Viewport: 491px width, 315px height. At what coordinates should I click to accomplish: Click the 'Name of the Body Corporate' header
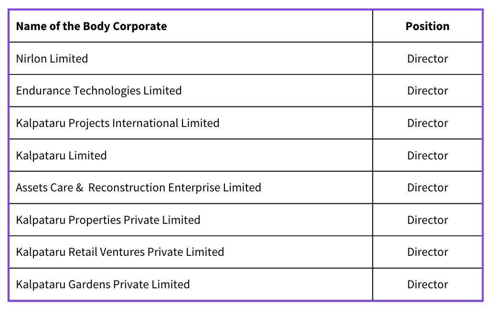pos(91,26)
